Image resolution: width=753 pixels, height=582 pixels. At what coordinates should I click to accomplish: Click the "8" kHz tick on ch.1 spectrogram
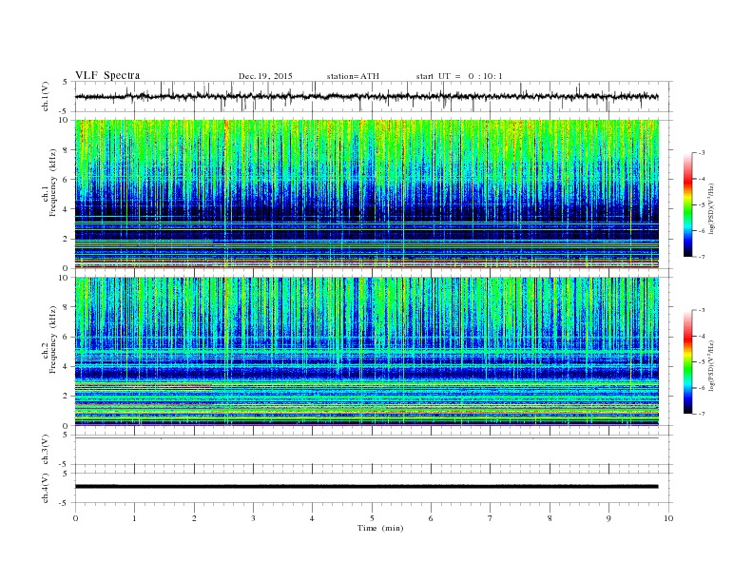pyautogui.click(x=66, y=150)
